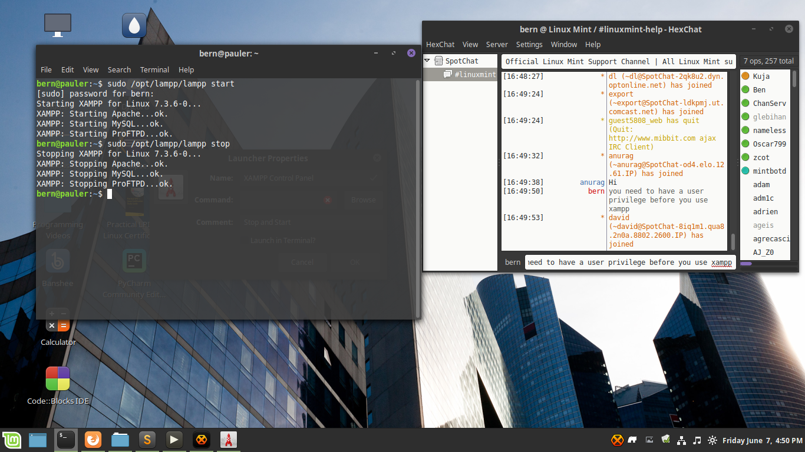Select the Code::Blocks IDE desktop icon
This screenshot has height=452, width=805.
tap(58, 385)
